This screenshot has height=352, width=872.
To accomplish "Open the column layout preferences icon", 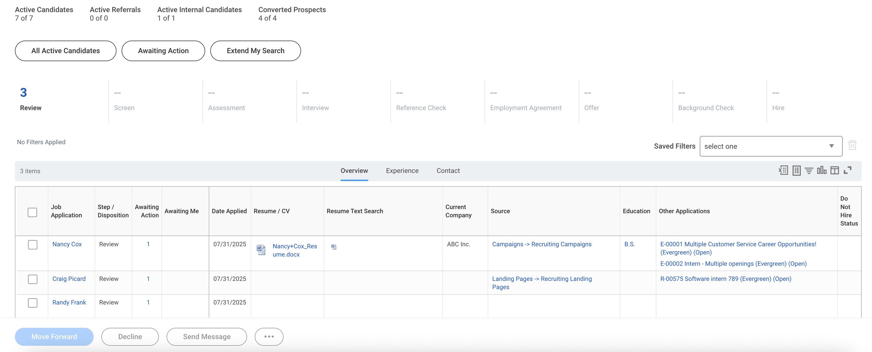I will click(834, 170).
